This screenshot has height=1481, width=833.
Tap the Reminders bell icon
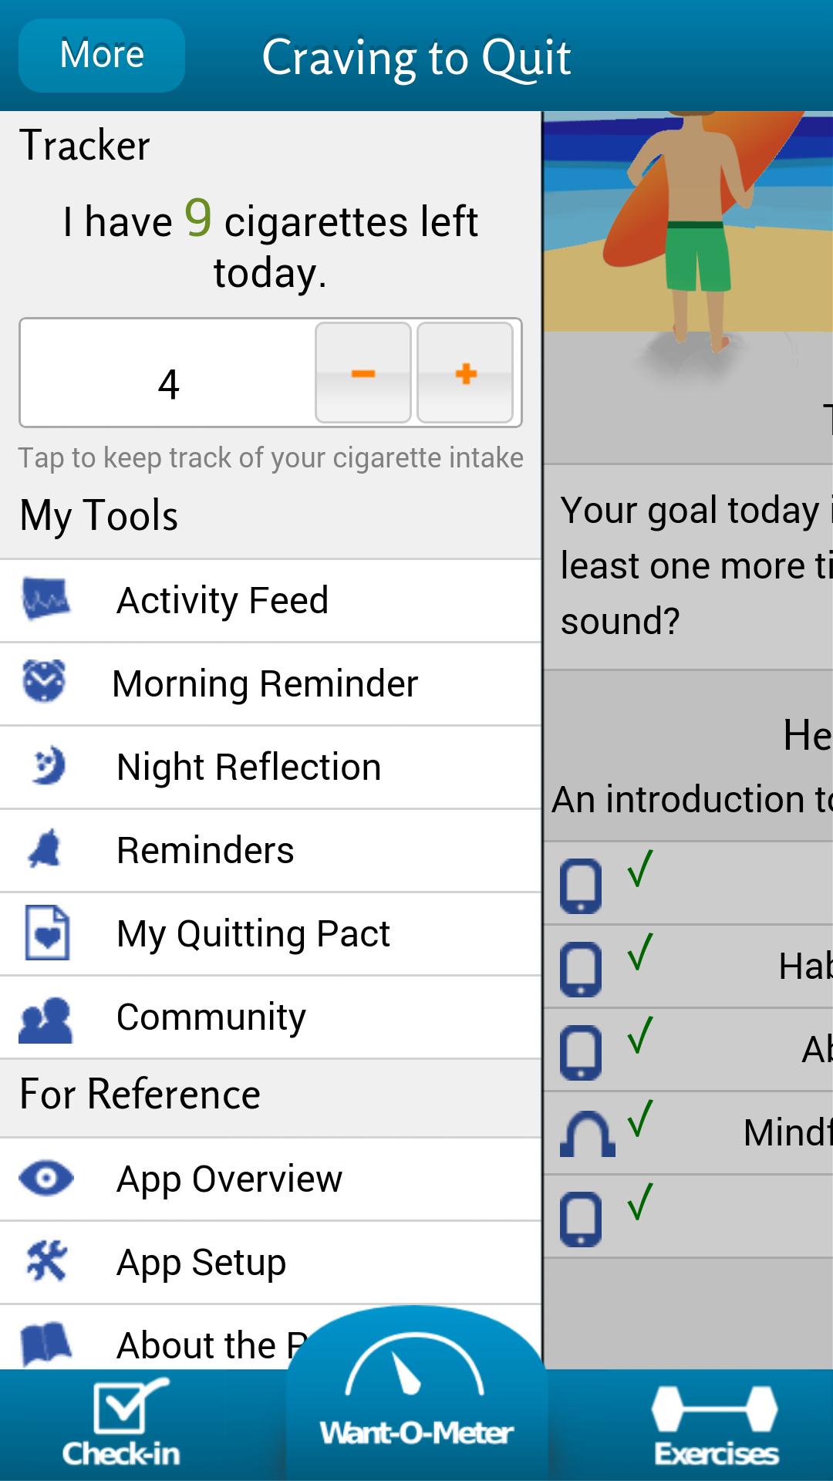[45, 850]
